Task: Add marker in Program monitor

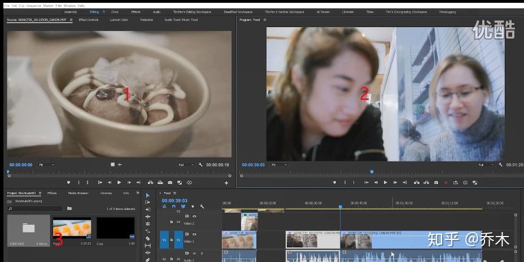Action: click(x=334, y=182)
